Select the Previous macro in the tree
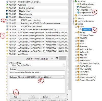 tap(83, 47)
